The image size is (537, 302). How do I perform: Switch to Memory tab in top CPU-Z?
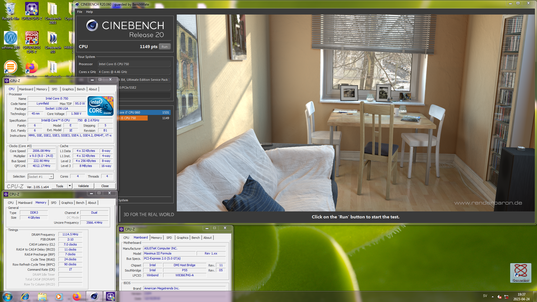(x=42, y=89)
